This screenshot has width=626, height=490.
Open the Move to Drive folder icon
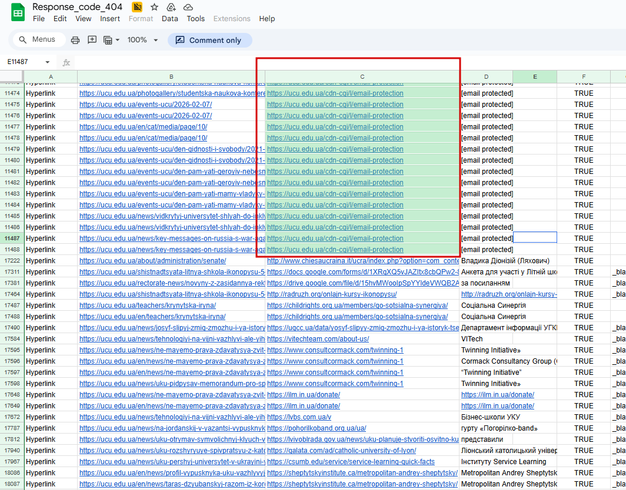[x=171, y=7]
